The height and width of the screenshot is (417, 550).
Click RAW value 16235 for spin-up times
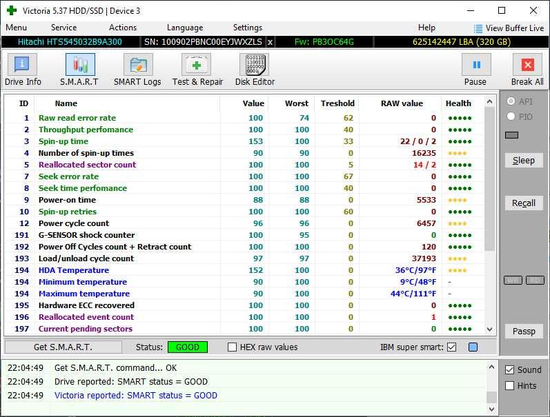424,153
